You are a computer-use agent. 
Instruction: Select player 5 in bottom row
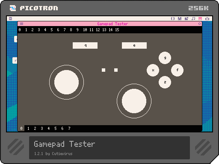click(56, 129)
